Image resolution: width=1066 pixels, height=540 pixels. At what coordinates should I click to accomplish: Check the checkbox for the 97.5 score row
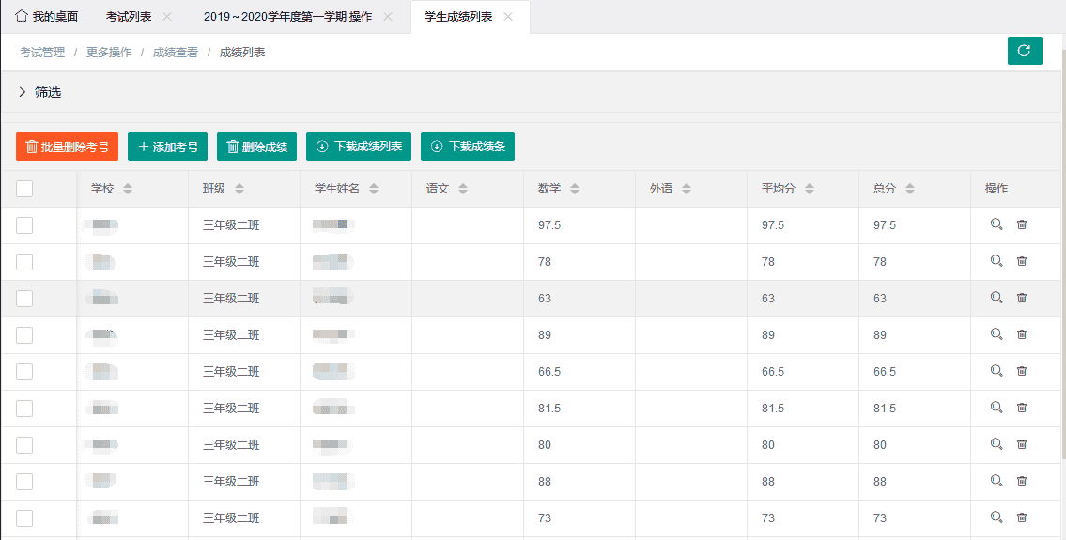pos(24,225)
